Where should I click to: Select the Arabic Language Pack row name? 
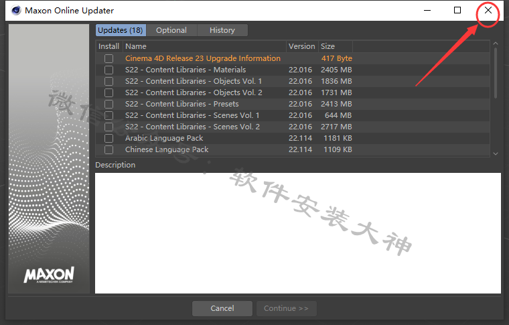coord(164,138)
